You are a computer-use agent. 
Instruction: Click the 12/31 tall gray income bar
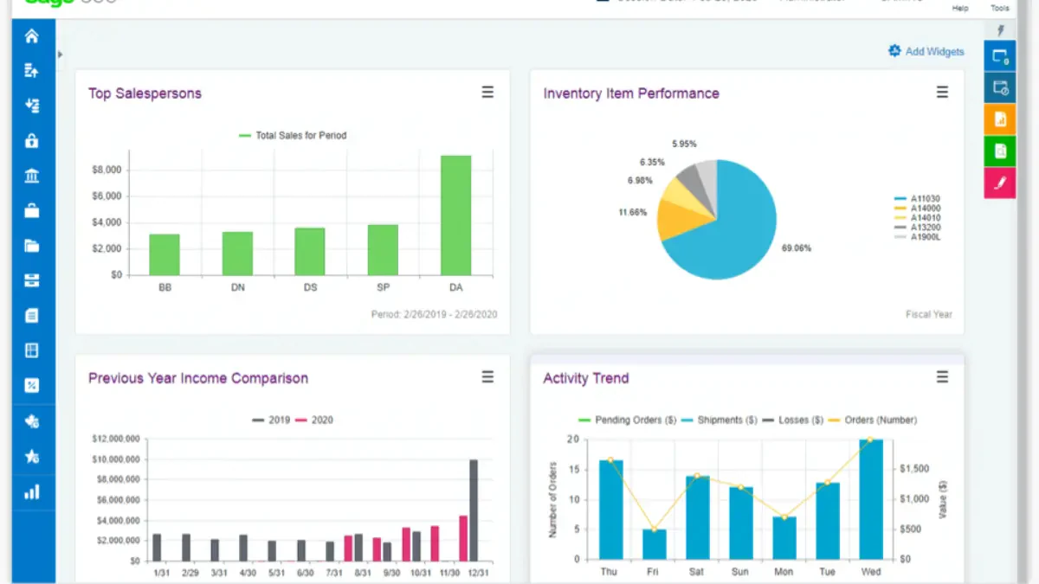click(474, 510)
